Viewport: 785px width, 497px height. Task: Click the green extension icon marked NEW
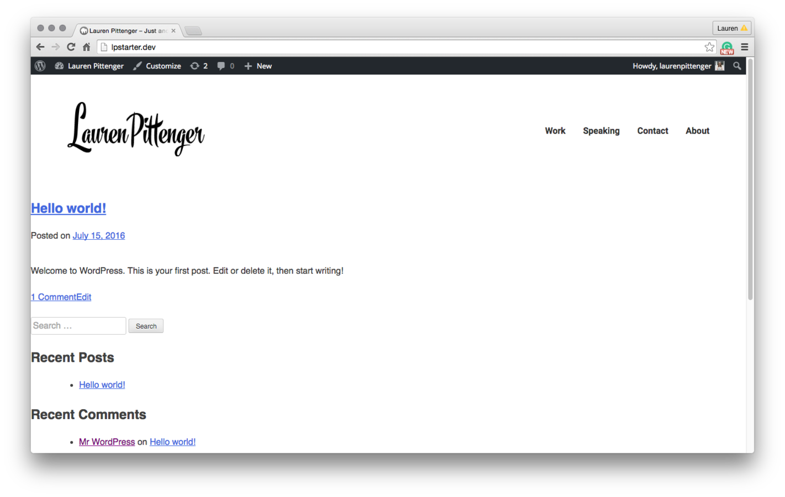click(727, 47)
